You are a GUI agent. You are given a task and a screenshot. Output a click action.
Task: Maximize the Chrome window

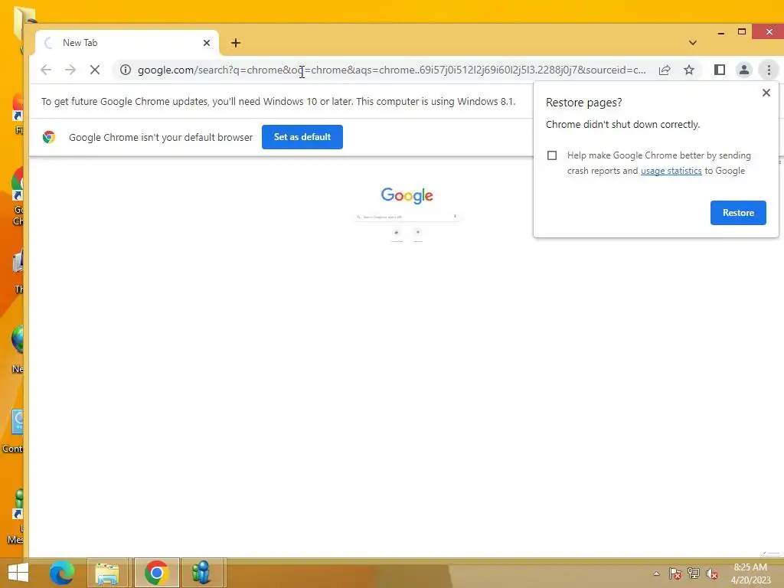pyautogui.click(x=742, y=32)
